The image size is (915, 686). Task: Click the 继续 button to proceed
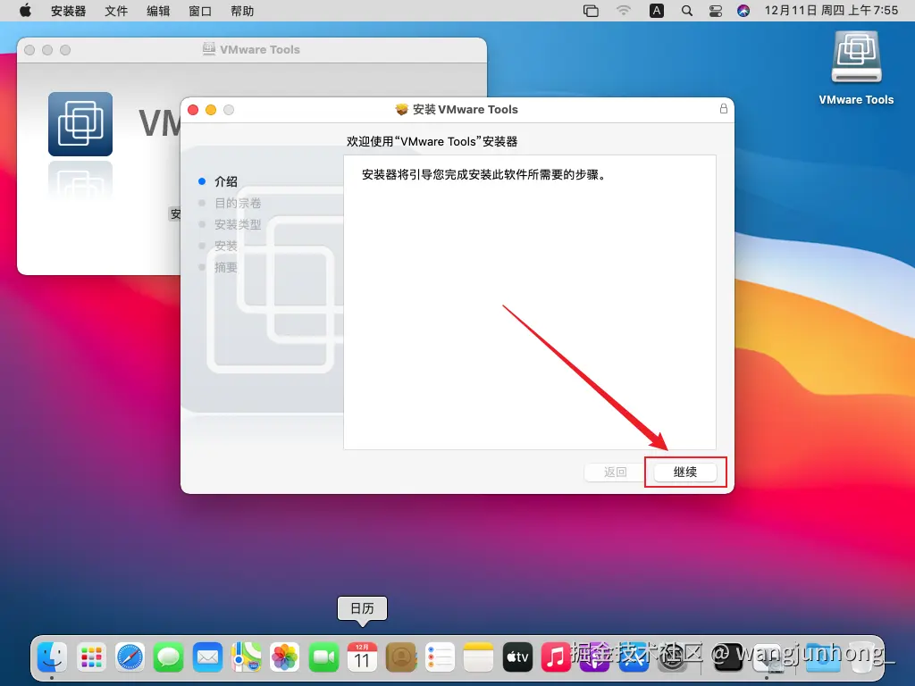[x=684, y=472]
